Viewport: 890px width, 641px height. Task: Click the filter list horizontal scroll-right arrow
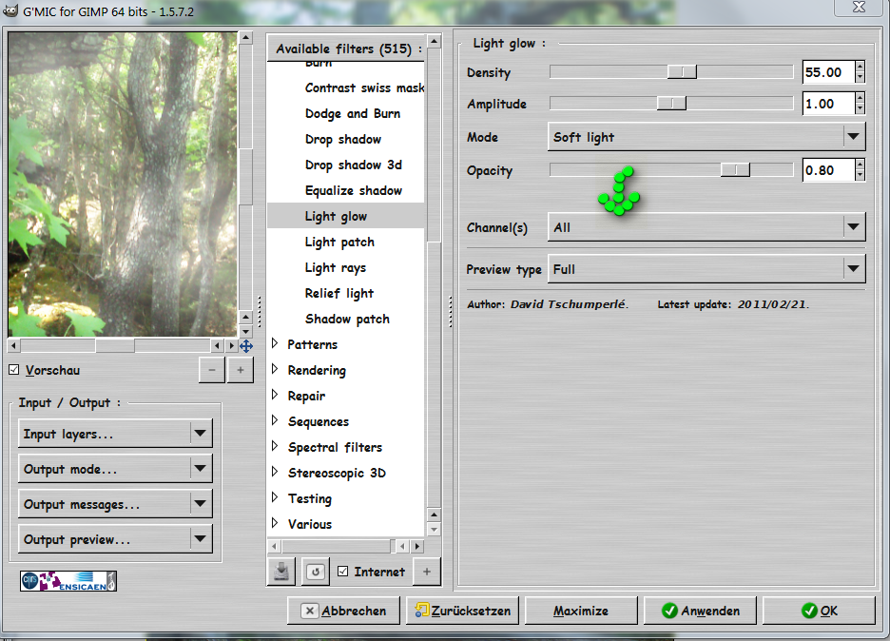coord(417,546)
